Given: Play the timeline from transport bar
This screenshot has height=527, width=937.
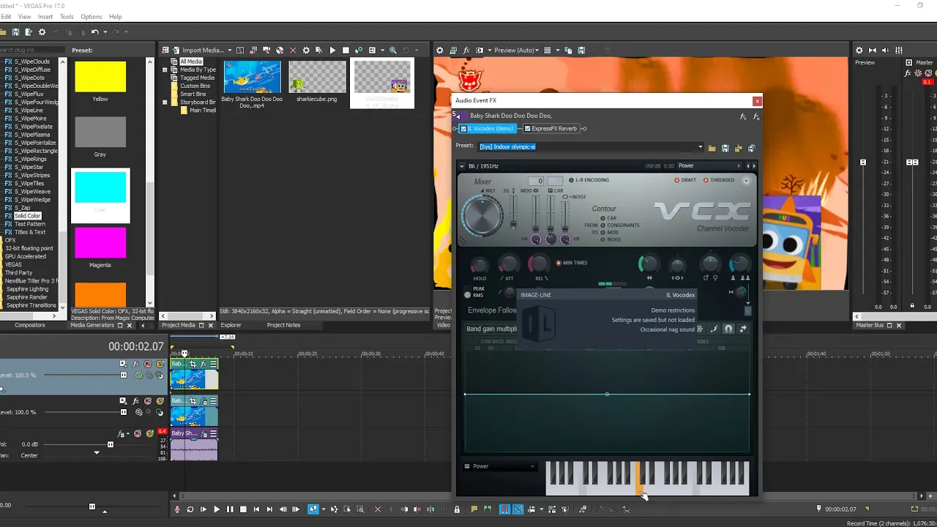Looking at the screenshot, I should coord(217,509).
